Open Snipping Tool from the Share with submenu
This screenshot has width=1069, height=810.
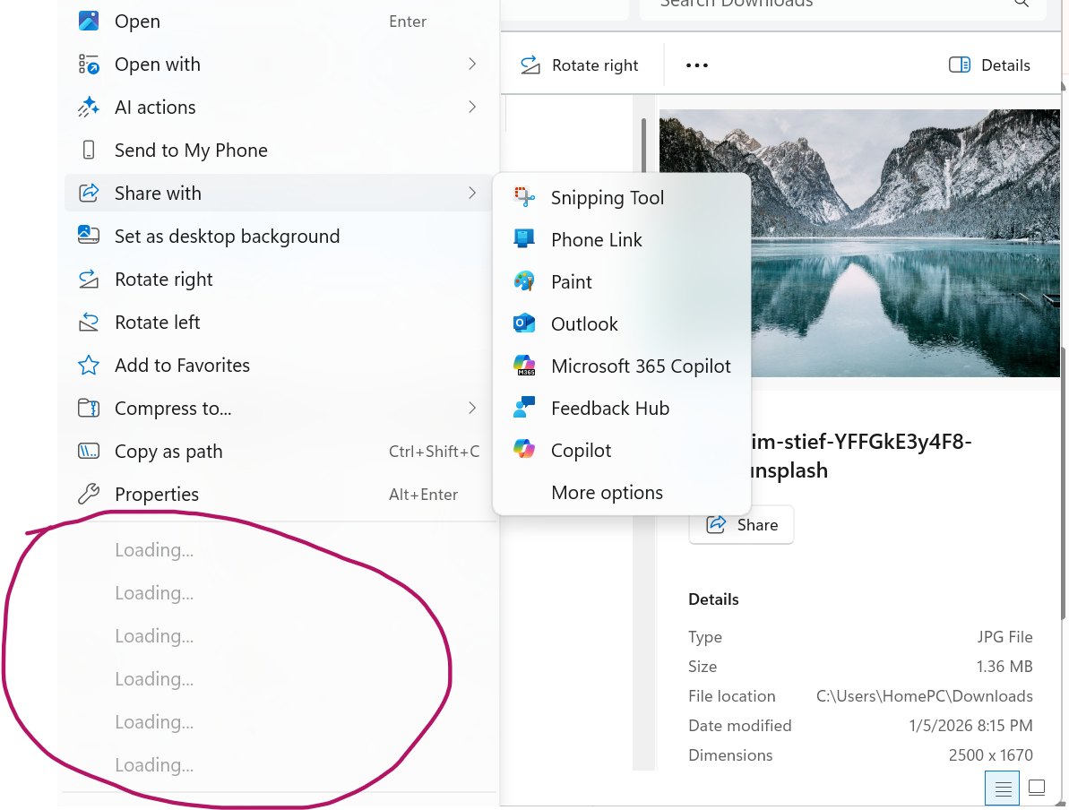tap(607, 197)
